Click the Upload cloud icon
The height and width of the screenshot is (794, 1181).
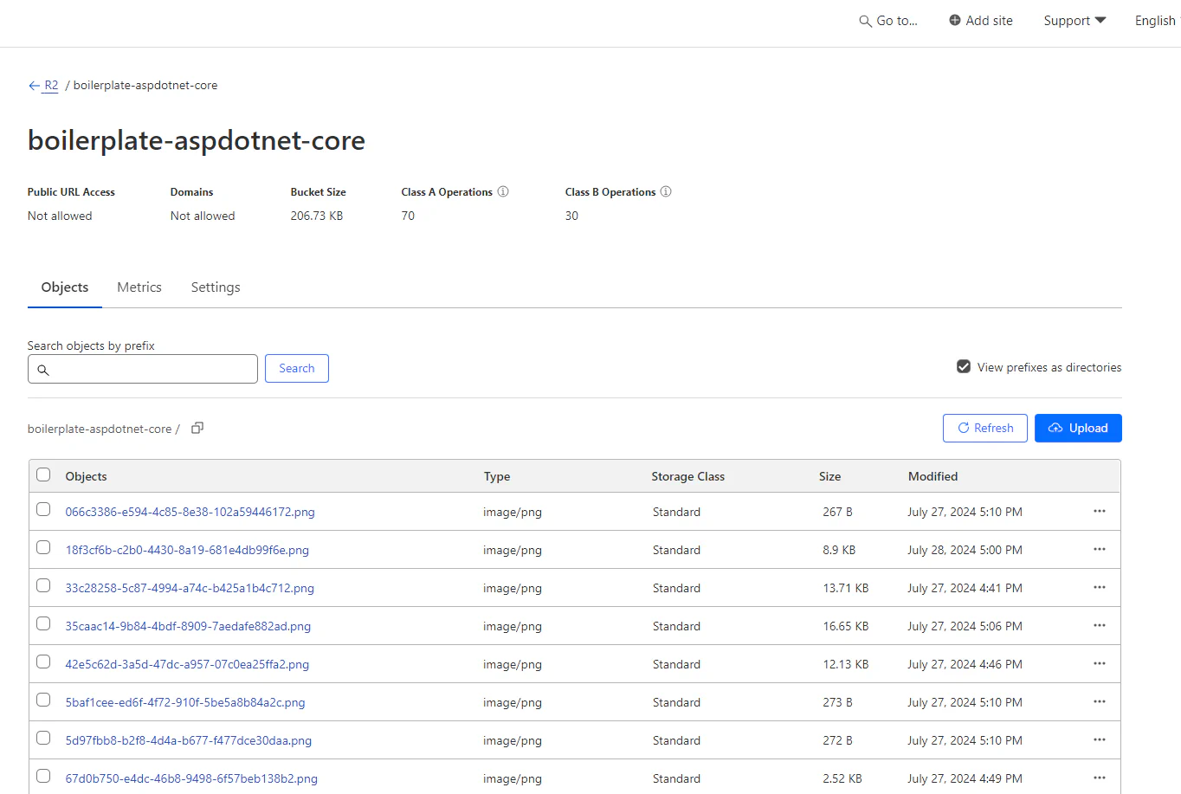(1055, 428)
